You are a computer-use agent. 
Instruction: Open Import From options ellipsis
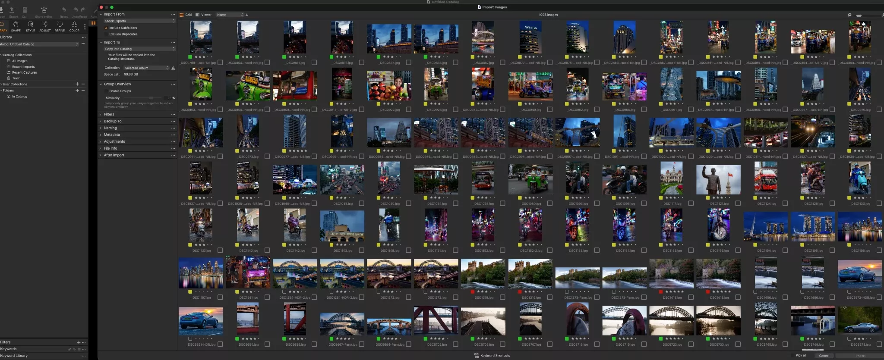[173, 14]
